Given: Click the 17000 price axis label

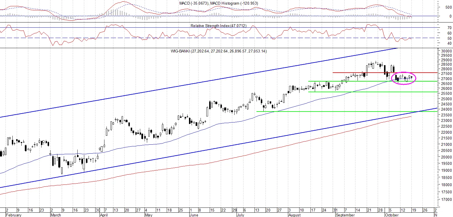Looking at the screenshot, I should point(446,199).
